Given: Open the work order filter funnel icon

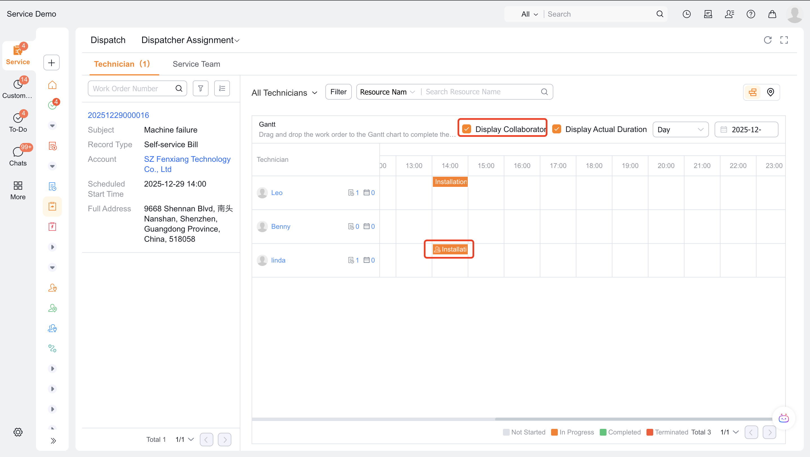Looking at the screenshot, I should coord(201,88).
